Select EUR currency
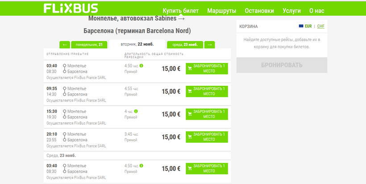The height and width of the screenshot is (184, 366). [x=308, y=26]
